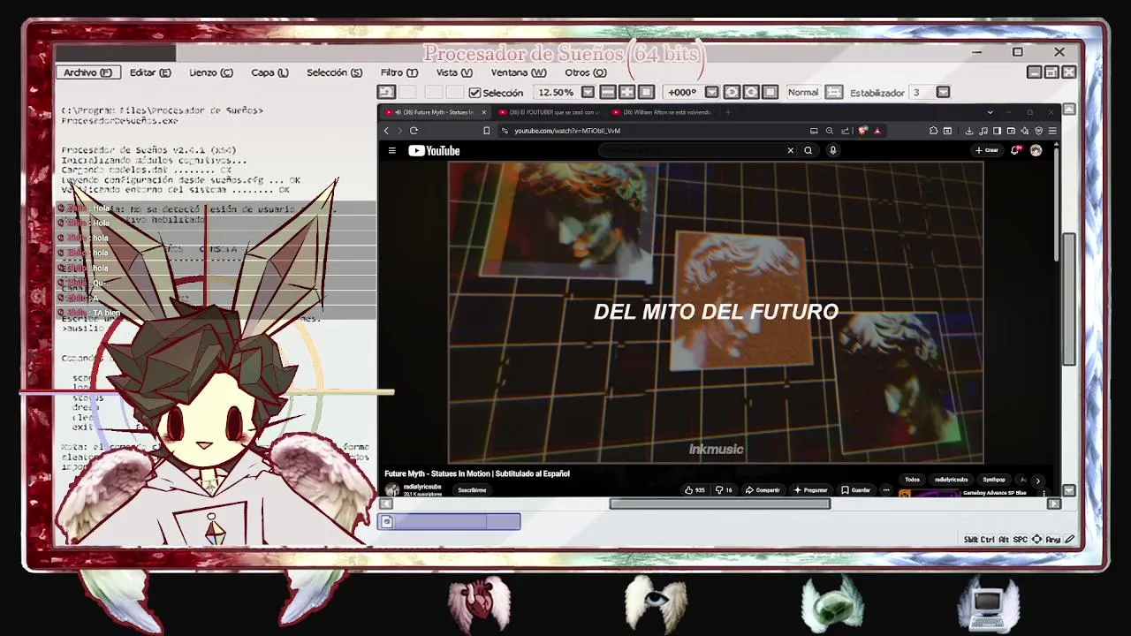
Task: Click the YouTube voice search microphone
Action: pos(832,150)
